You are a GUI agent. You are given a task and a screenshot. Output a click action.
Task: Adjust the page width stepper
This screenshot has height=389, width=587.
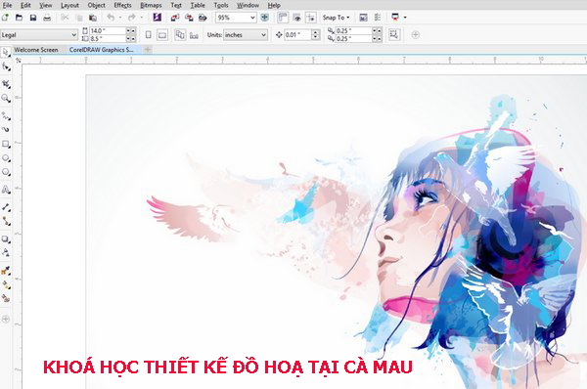pos(131,30)
